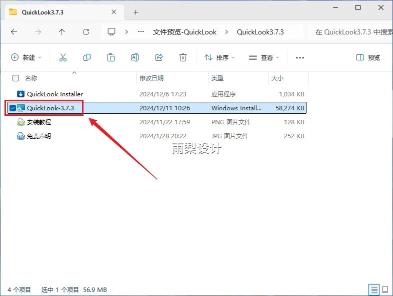Click the 2024/1/28 20:22 date cell

coord(163,136)
